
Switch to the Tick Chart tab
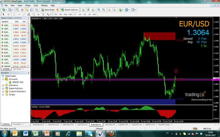[x=17, y=69]
